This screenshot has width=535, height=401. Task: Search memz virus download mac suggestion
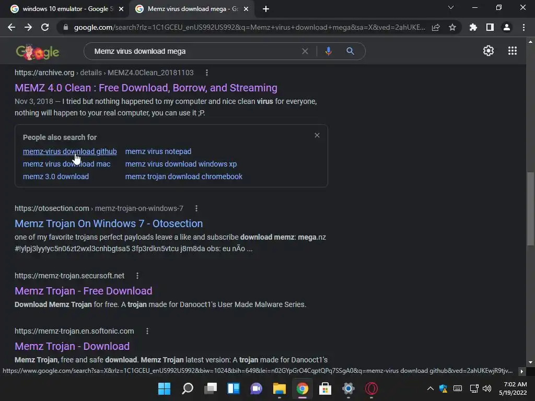click(66, 164)
